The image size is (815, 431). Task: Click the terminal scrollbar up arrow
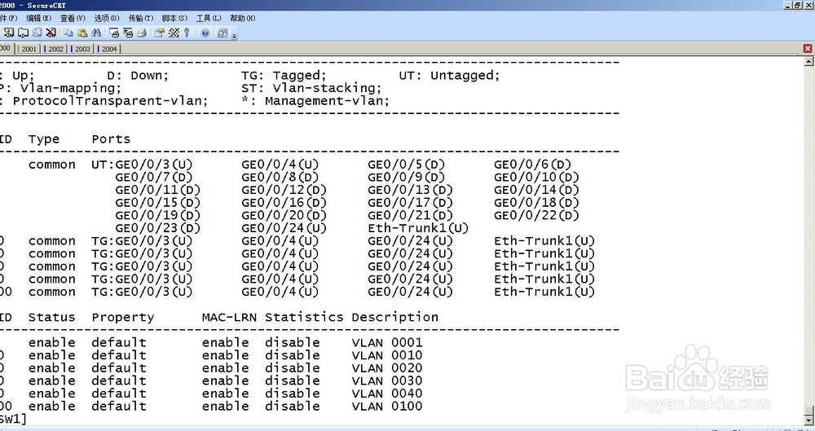(x=808, y=61)
